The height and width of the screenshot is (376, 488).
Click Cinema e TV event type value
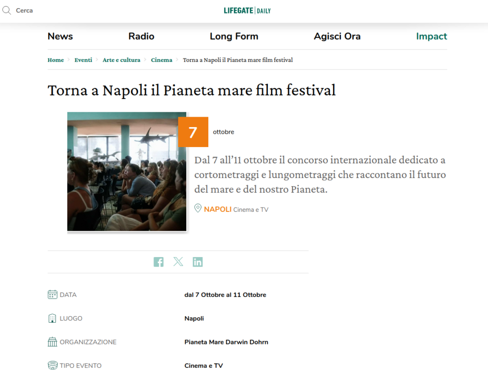coord(203,366)
